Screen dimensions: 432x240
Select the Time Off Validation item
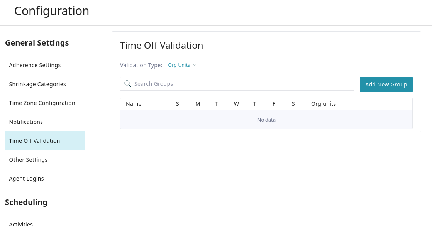(x=35, y=141)
